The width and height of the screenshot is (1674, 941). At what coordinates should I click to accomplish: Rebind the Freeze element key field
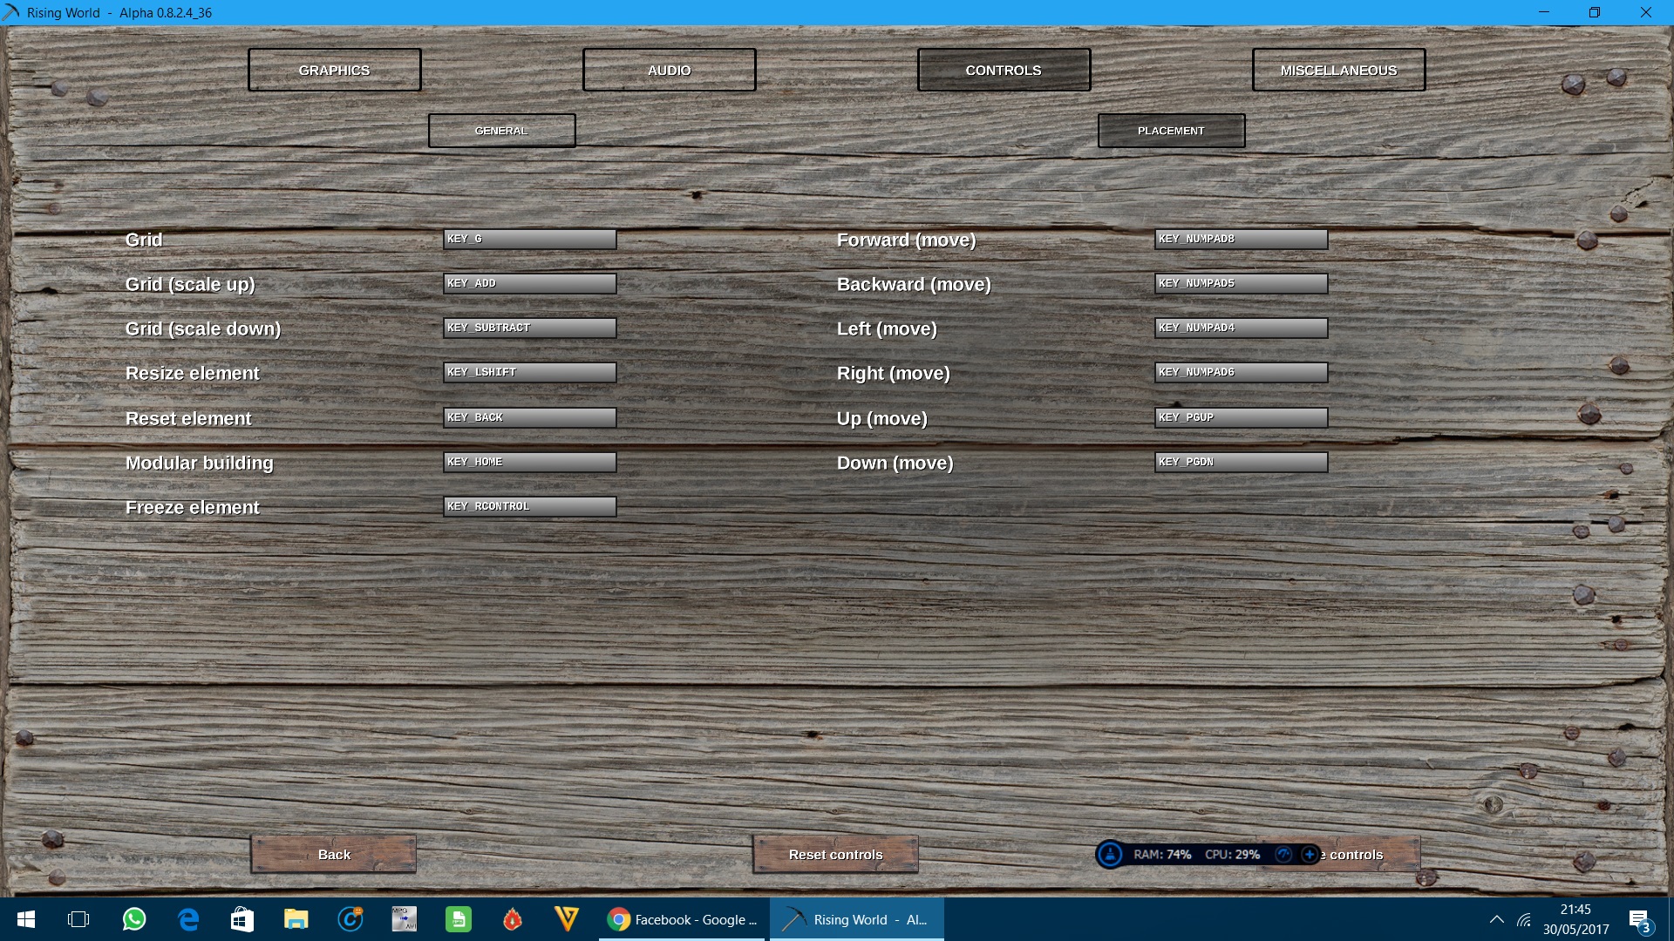[x=530, y=506]
